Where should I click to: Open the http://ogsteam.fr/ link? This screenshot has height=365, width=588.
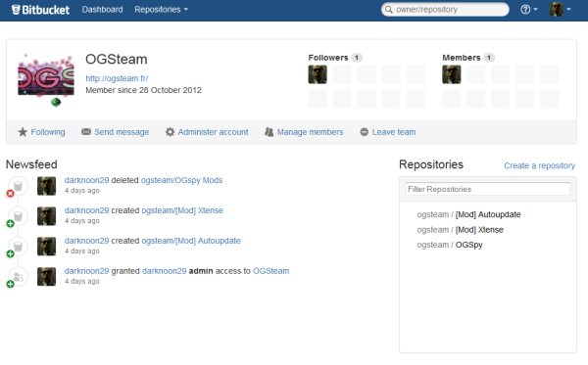[117, 78]
